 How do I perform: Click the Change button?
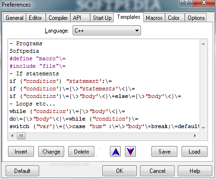(x=51, y=152)
